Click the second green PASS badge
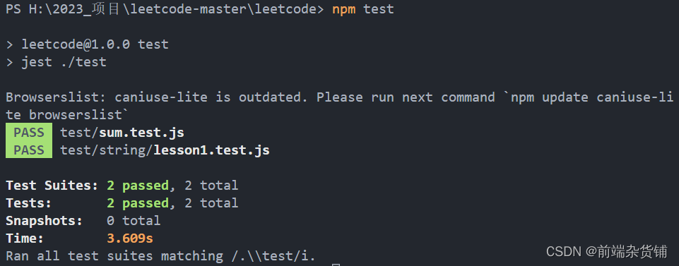 [29, 150]
